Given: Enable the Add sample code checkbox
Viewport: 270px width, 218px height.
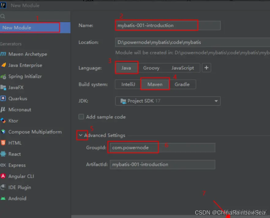Looking at the screenshot, I should click(81, 117).
